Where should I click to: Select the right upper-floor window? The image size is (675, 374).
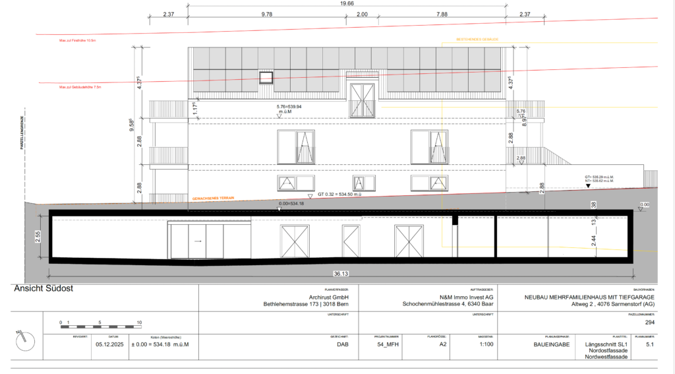430,146
